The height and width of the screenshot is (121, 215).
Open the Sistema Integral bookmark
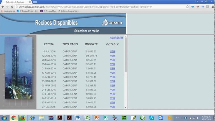(69, 11)
